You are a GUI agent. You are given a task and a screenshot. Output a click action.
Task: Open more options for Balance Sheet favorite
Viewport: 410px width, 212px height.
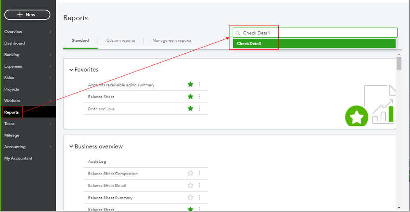tap(200, 97)
